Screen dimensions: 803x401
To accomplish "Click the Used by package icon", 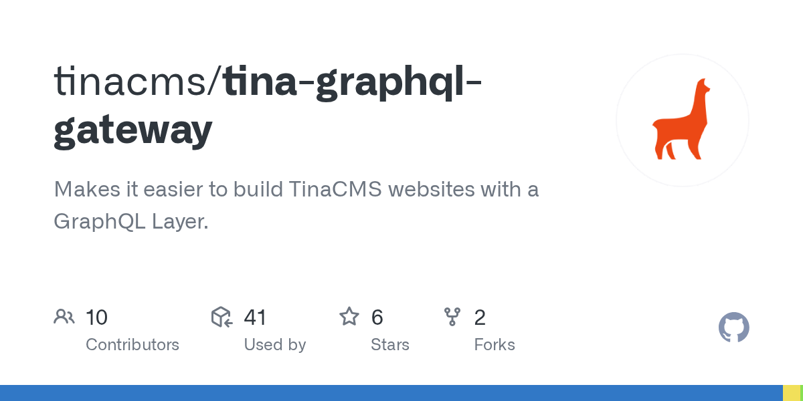I will point(221,317).
